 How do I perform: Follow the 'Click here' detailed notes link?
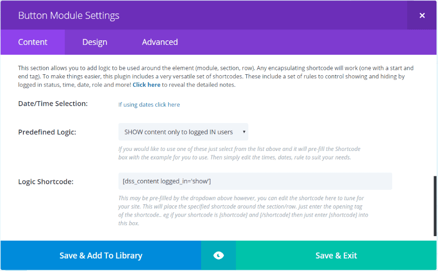click(146, 85)
